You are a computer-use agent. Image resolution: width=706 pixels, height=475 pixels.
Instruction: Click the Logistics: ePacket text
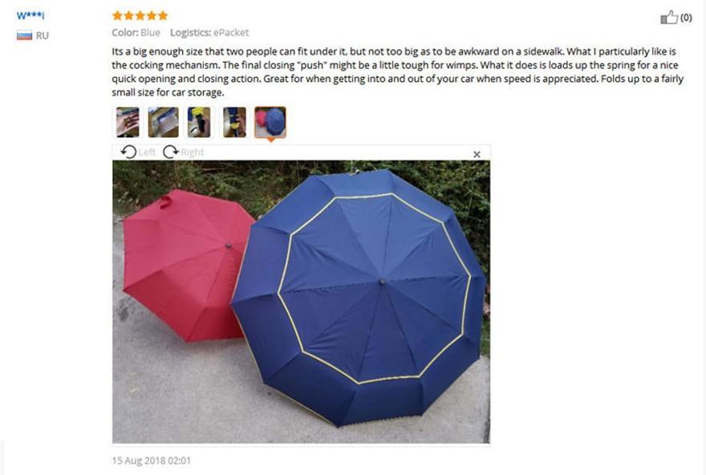(x=209, y=32)
